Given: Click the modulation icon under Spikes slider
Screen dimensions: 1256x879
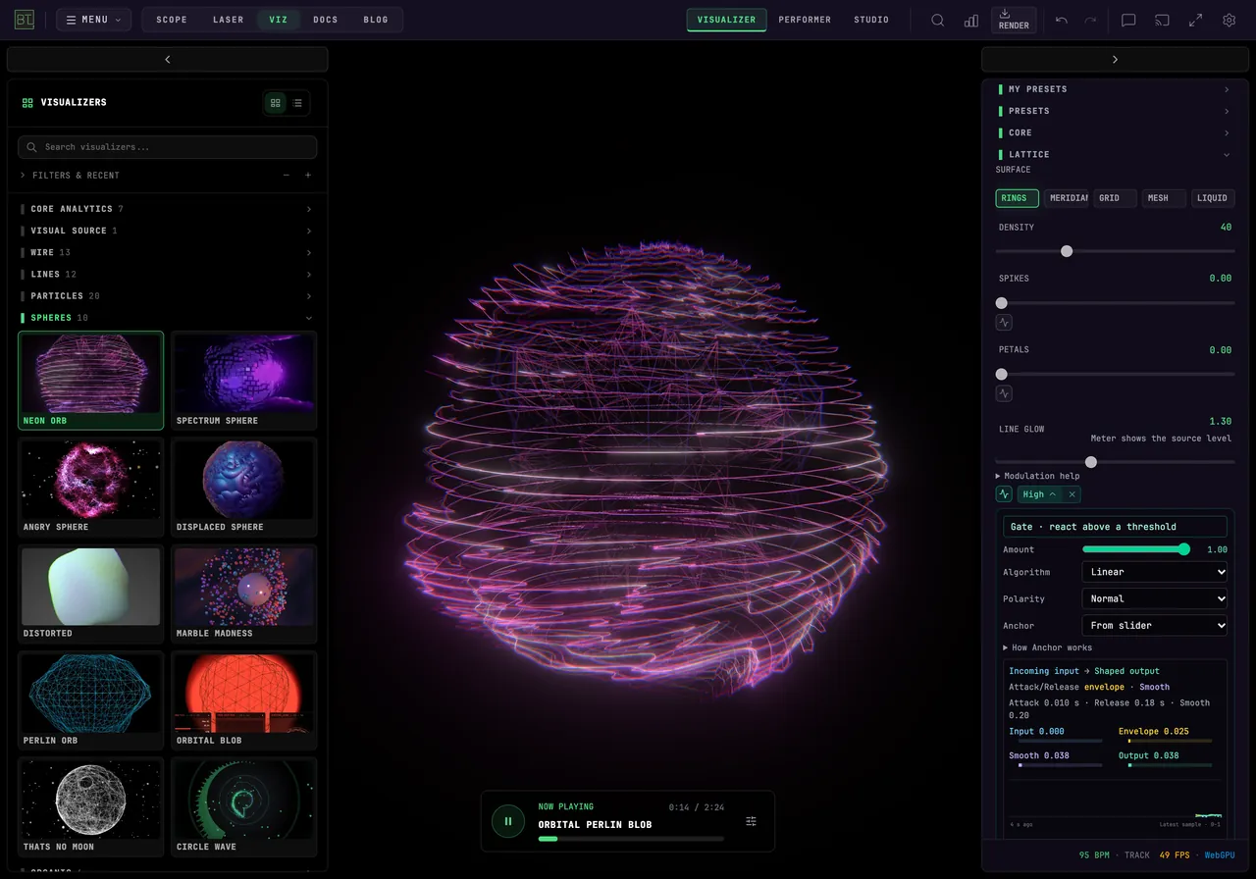Looking at the screenshot, I should pos(1004,322).
